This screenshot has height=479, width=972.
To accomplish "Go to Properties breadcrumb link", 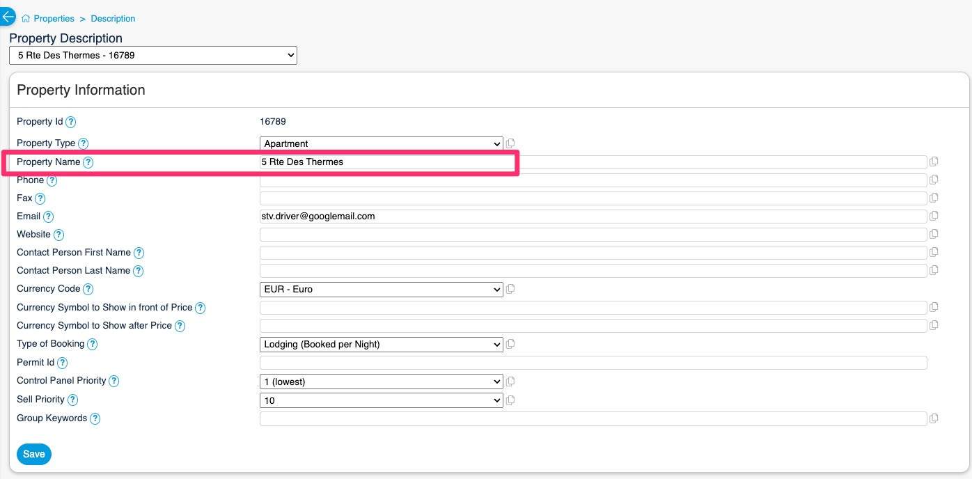I will point(54,19).
